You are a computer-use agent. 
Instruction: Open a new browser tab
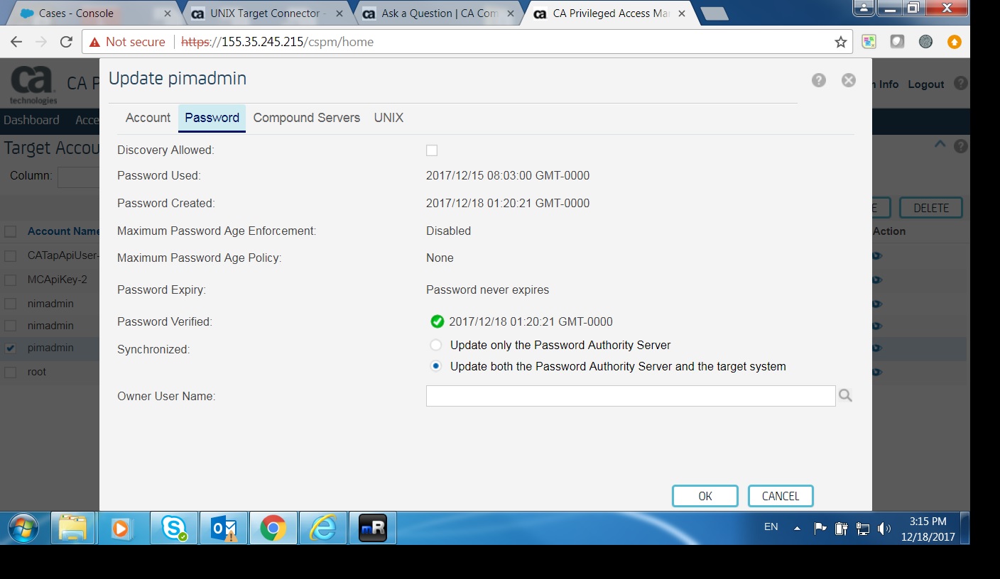(713, 13)
